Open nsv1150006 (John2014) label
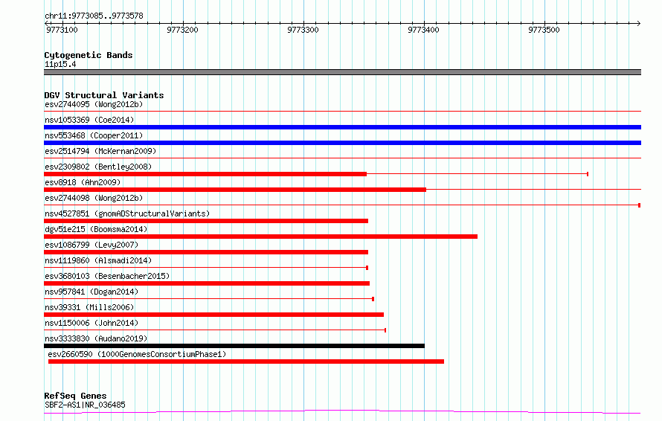 coord(91,323)
